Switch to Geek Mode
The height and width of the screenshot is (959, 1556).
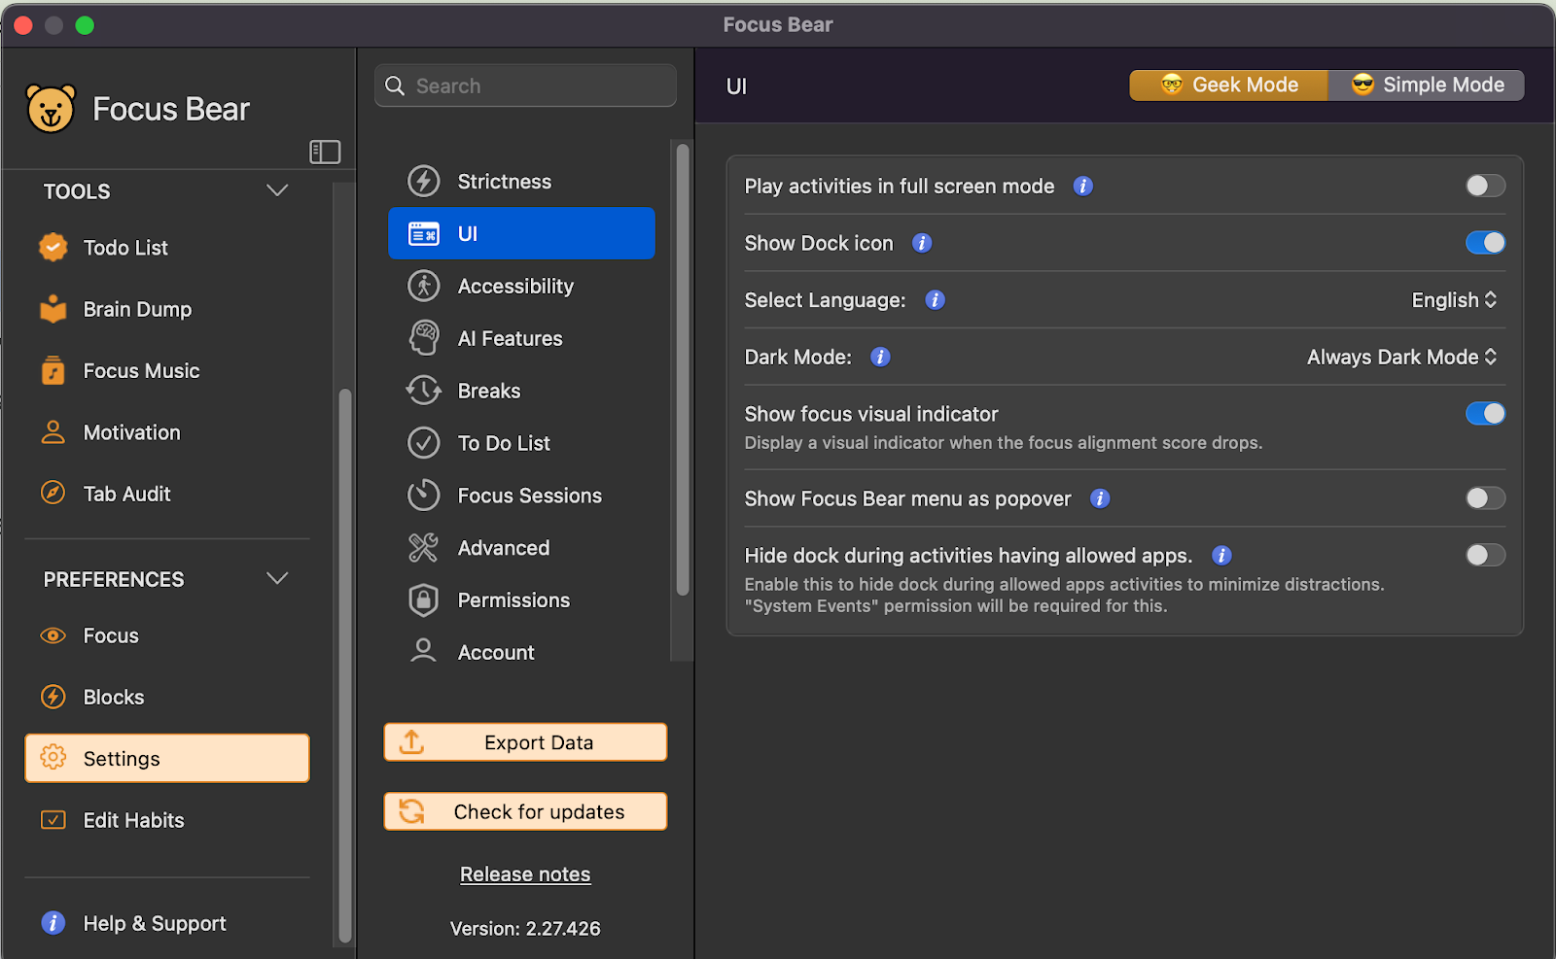[x=1228, y=86]
